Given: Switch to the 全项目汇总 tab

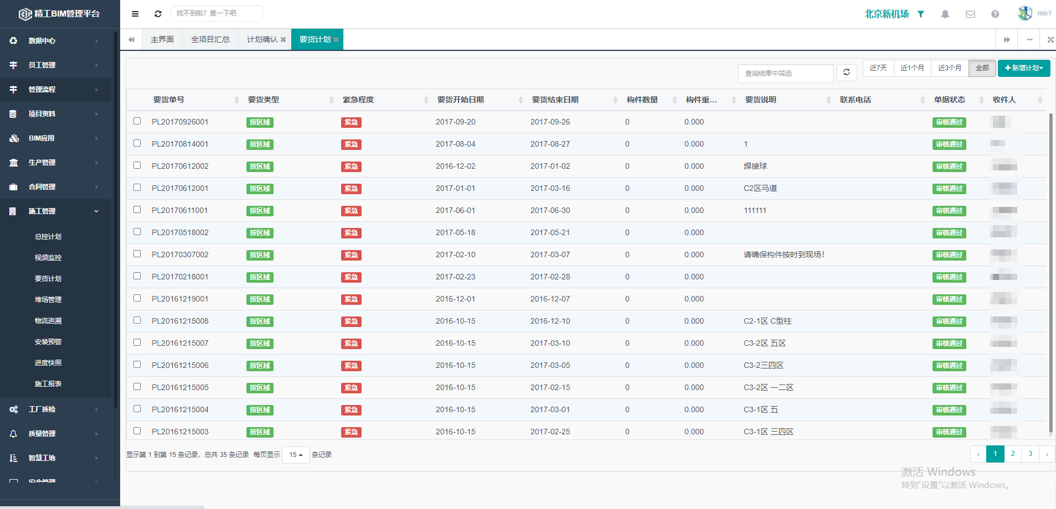Looking at the screenshot, I should pyautogui.click(x=210, y=40).
